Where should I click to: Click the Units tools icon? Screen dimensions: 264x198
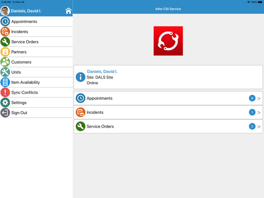(x=5, y=72)
